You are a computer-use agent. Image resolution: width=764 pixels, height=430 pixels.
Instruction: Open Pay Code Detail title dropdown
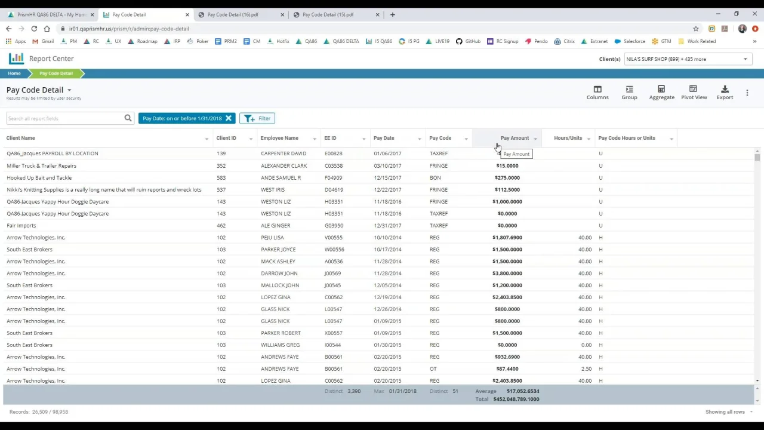(69, 91)
